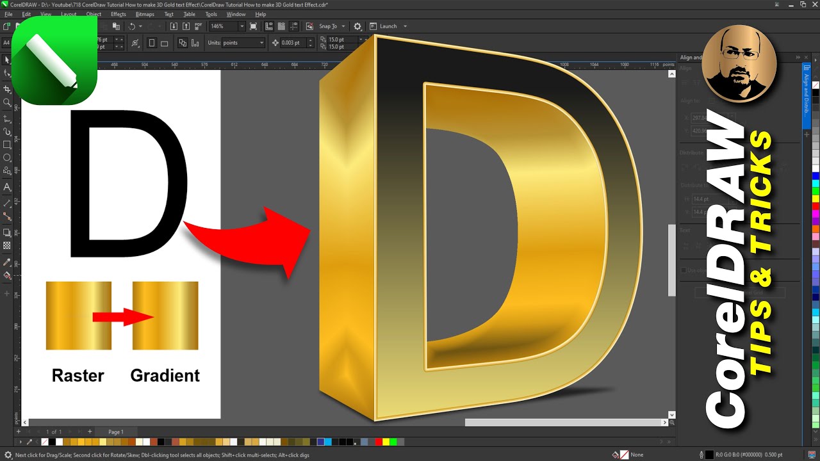Click the yellow swatch in right palette

pos(816,198)
